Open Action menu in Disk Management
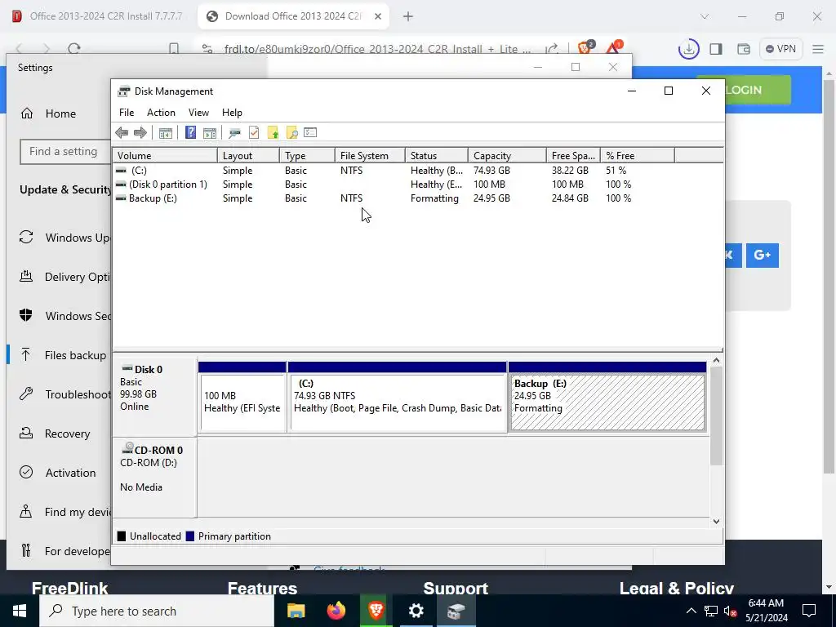The height and width of the screenshot is (627, 836). tap(161, 113)
